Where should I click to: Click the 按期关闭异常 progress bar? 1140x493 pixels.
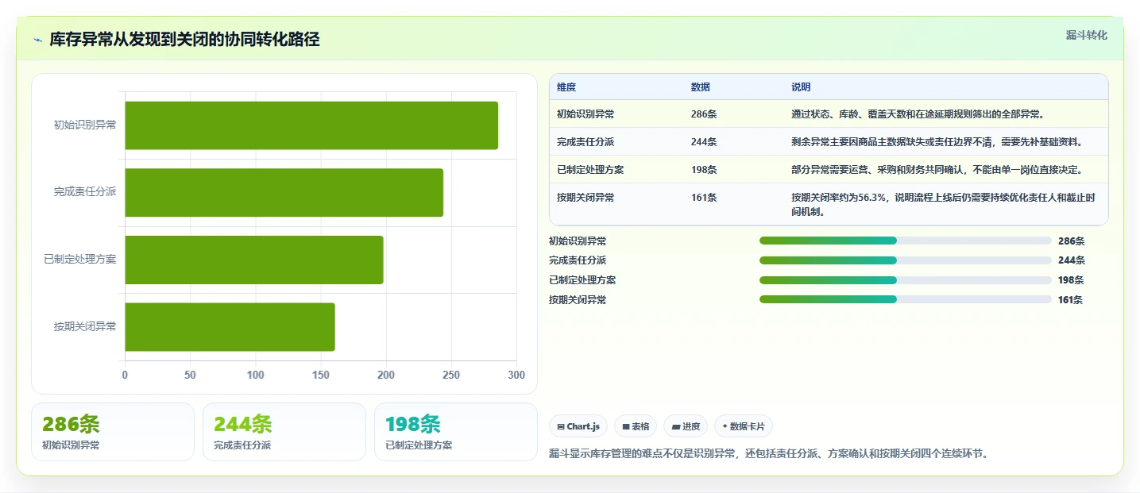point(906,299)
